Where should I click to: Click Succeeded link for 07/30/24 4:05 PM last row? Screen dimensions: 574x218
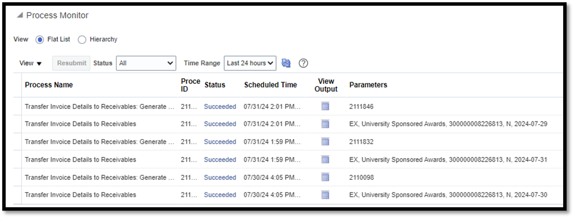220,195
